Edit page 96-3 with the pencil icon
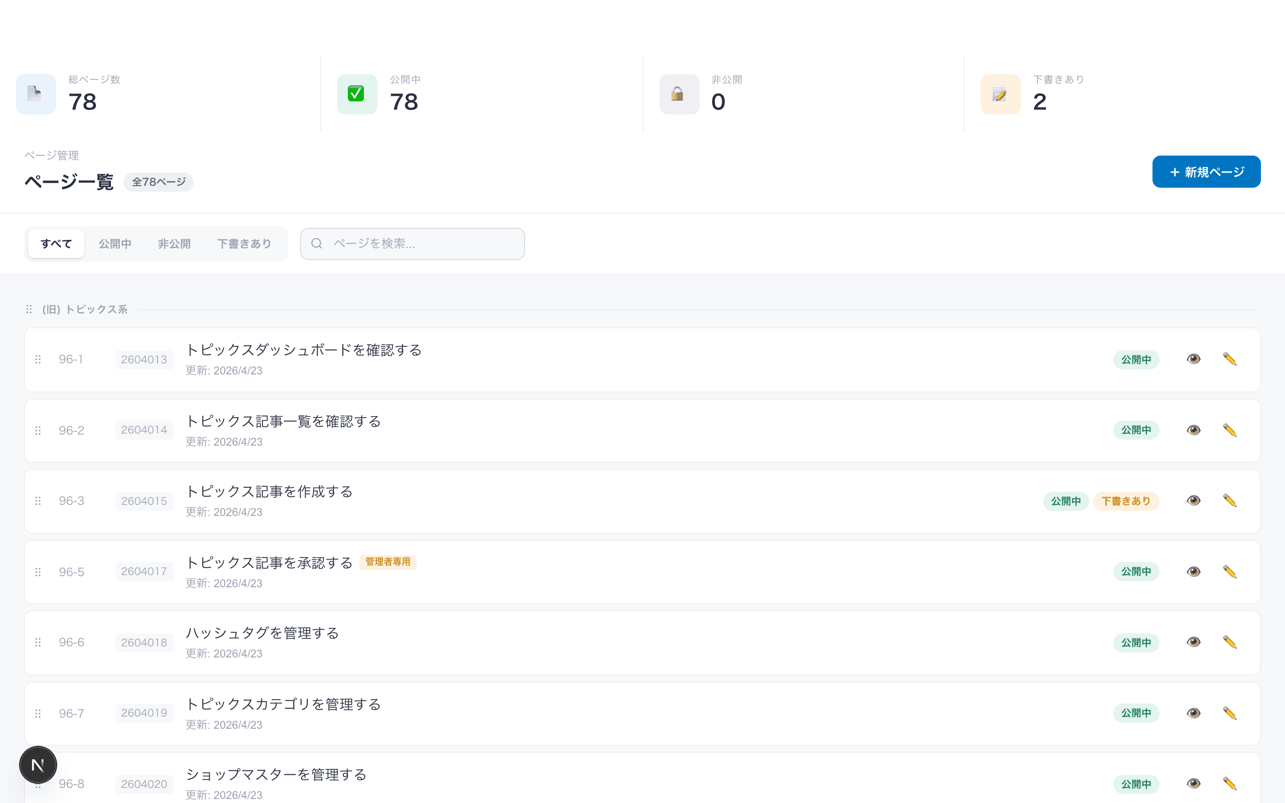 tap(1230, 501)
